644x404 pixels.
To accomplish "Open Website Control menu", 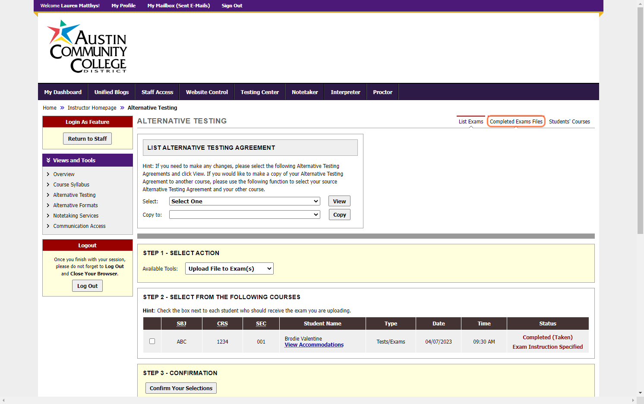I will [207, 92].
